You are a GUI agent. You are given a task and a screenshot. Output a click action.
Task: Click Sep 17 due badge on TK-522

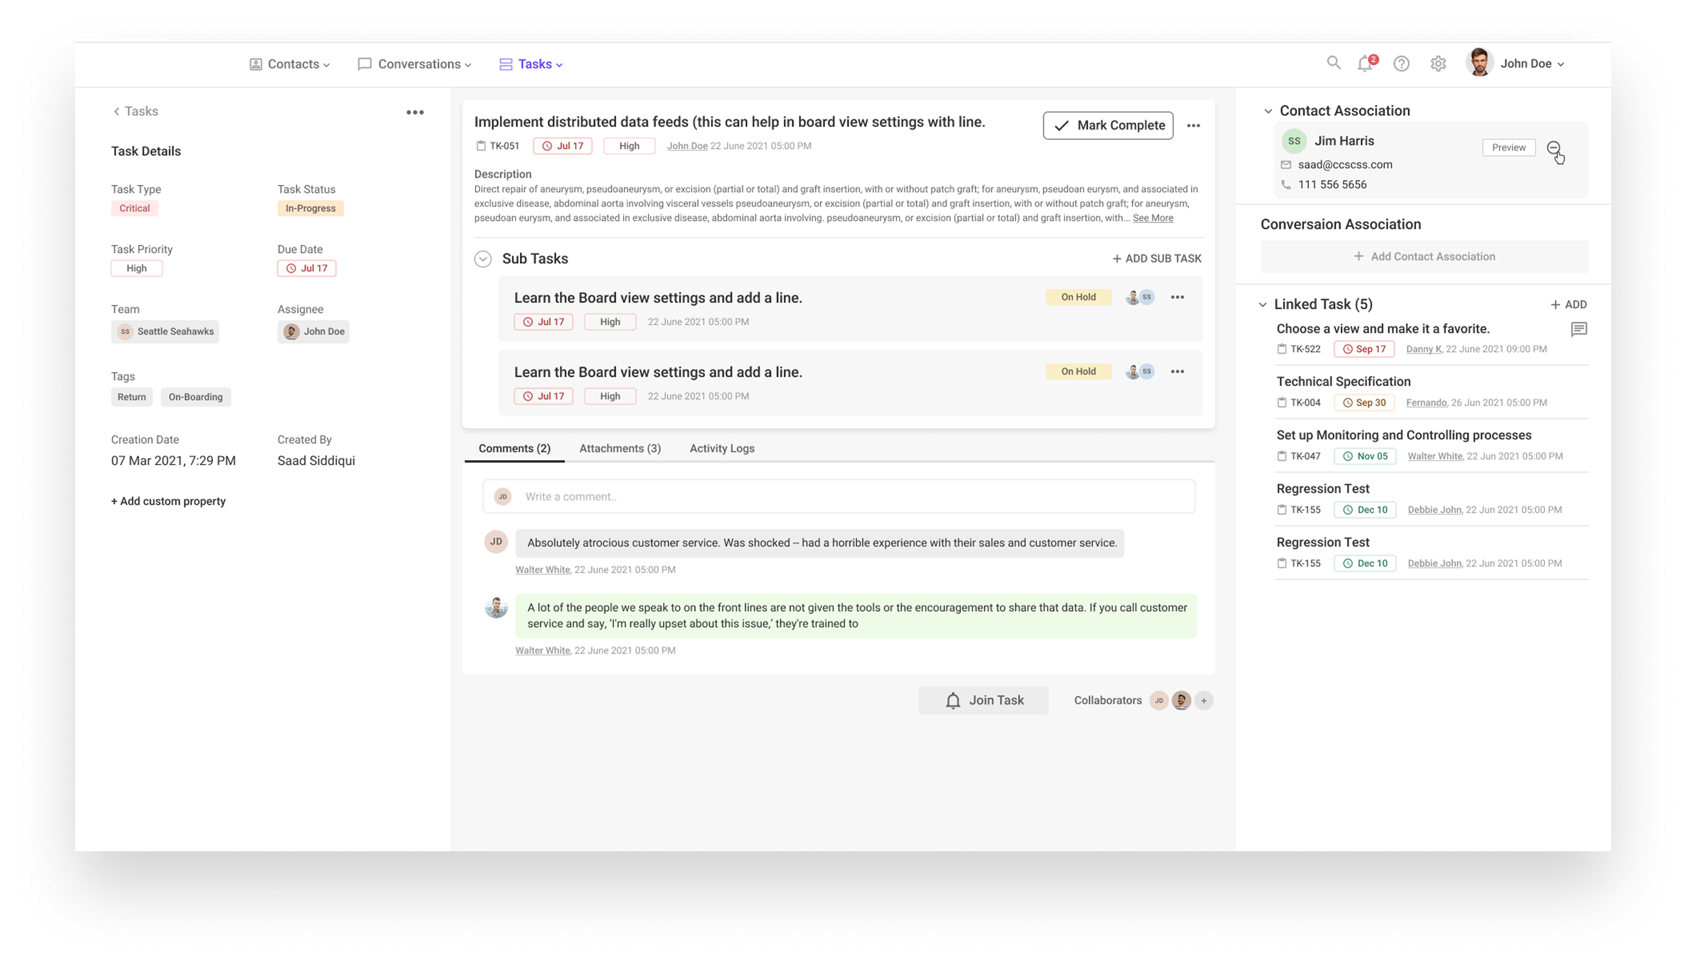point(1363,349)
